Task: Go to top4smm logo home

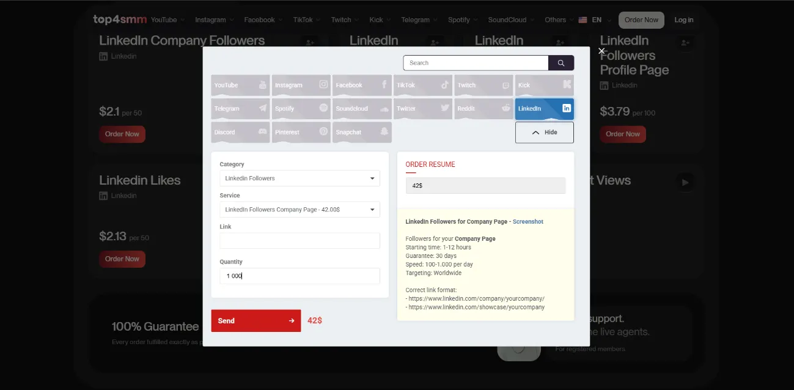Action: click(120, 20)
